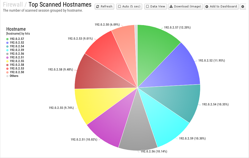Click the Download (Image) button
The image size is (249, 158).
[x=185, y=7]
